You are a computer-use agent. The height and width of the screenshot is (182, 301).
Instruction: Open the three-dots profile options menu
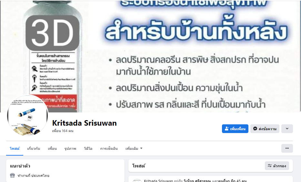click(x=287, y=148)
